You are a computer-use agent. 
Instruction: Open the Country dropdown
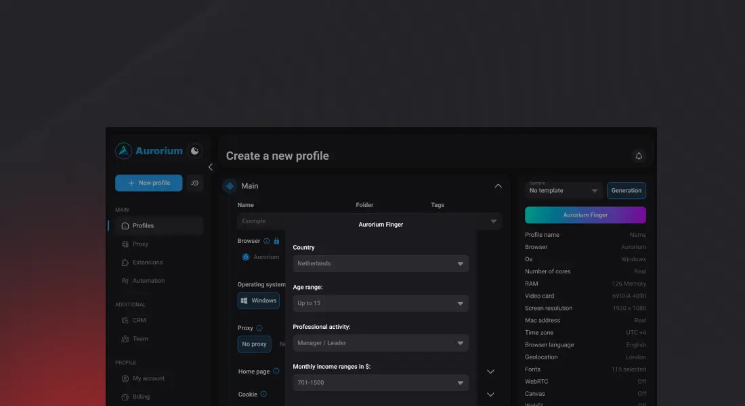point(380,263)
